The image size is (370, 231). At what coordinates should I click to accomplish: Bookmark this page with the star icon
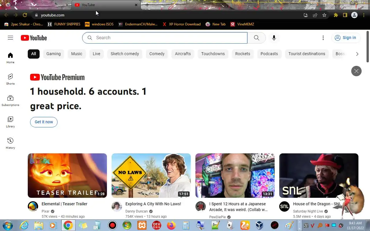click(x=324, y=15)
